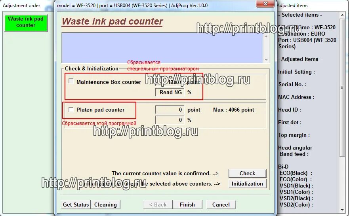349x216 pixels.
Task: Click 'Top margin :' entry
Action: point(294,135)
